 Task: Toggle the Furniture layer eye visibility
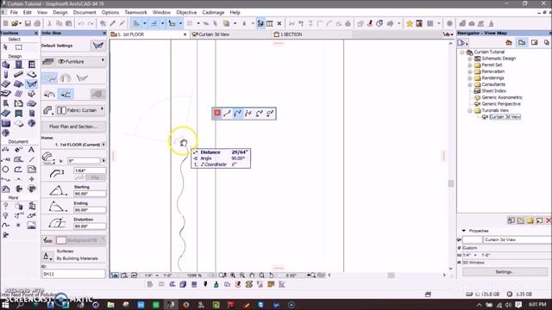61,61
